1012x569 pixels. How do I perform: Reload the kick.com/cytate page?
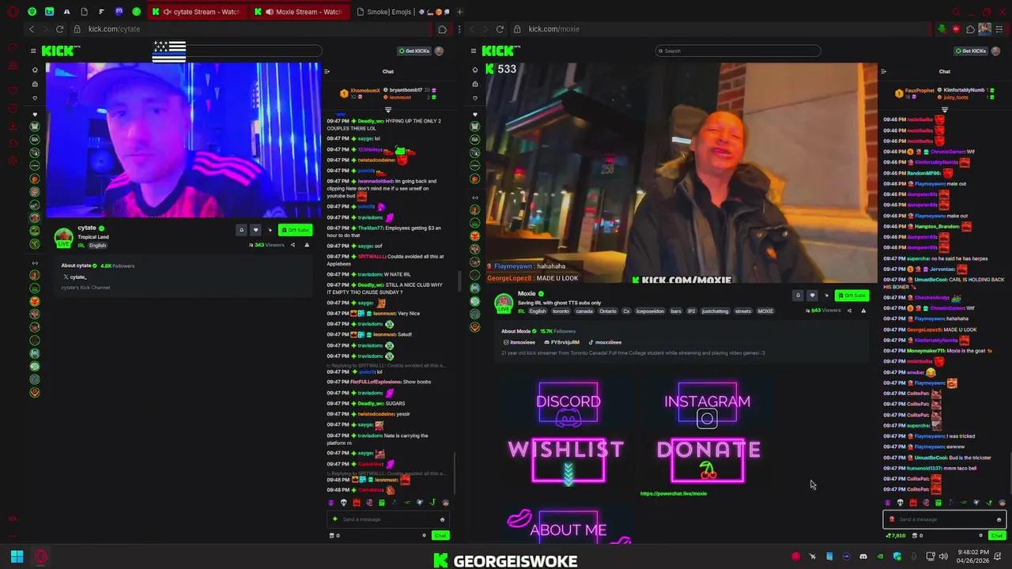pos(60,29)
